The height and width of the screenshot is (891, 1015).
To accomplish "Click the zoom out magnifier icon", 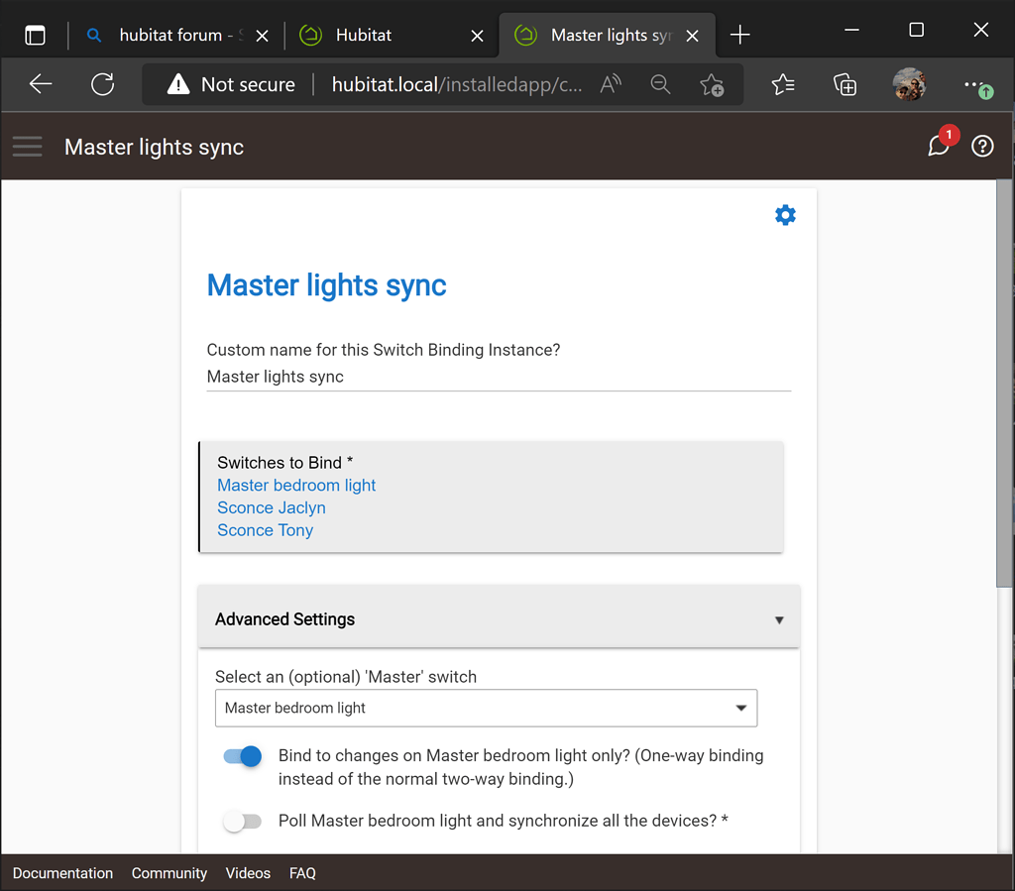I will (660, 85).
